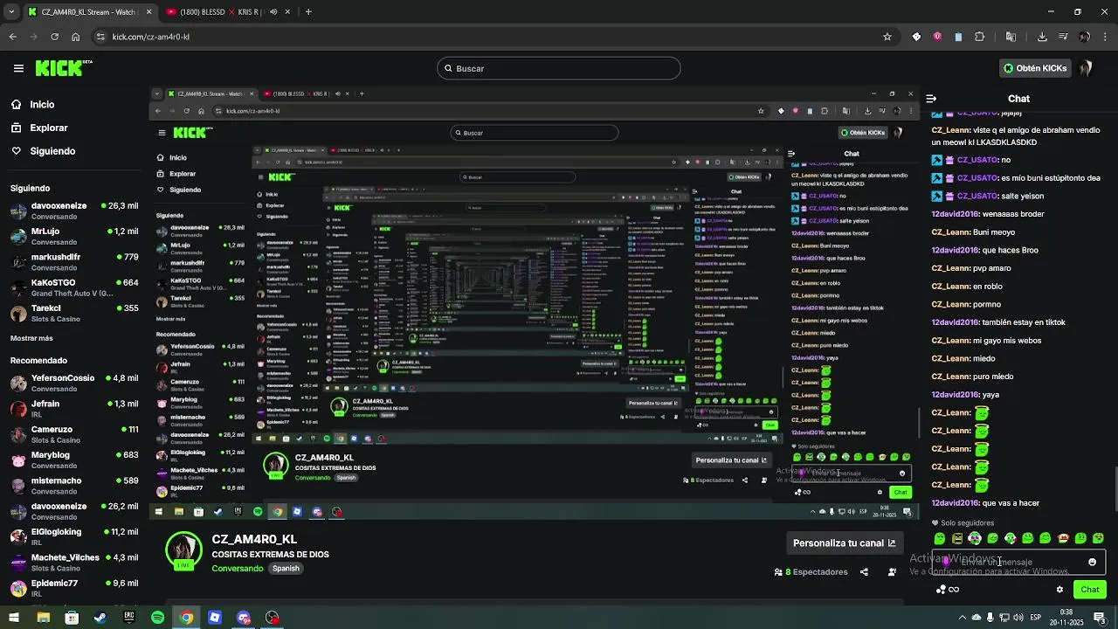Click the ESP language indicator in the tray

point(1035,618)
